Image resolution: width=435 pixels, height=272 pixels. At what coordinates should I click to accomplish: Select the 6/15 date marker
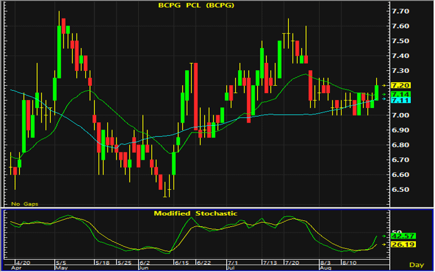[x=181, y=263]
